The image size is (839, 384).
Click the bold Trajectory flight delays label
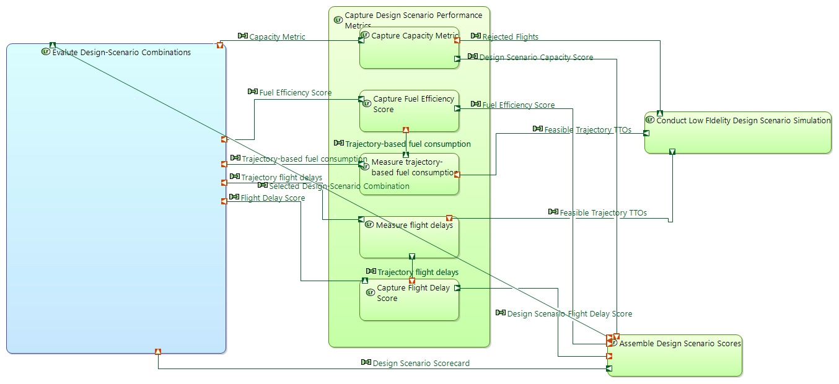(418, 272)
